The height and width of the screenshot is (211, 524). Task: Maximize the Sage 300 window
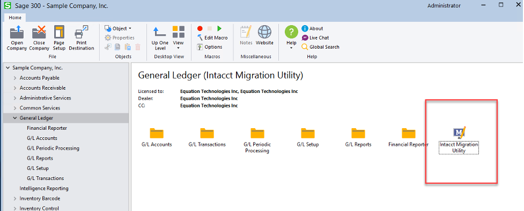(x=500, y=5)
